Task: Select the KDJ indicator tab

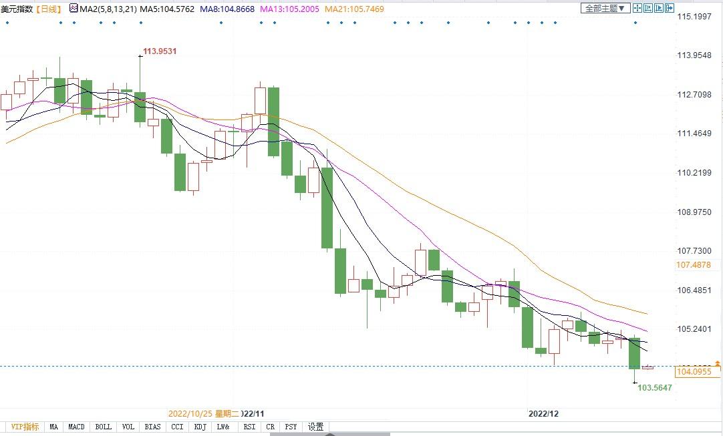Action: (200, 427)
